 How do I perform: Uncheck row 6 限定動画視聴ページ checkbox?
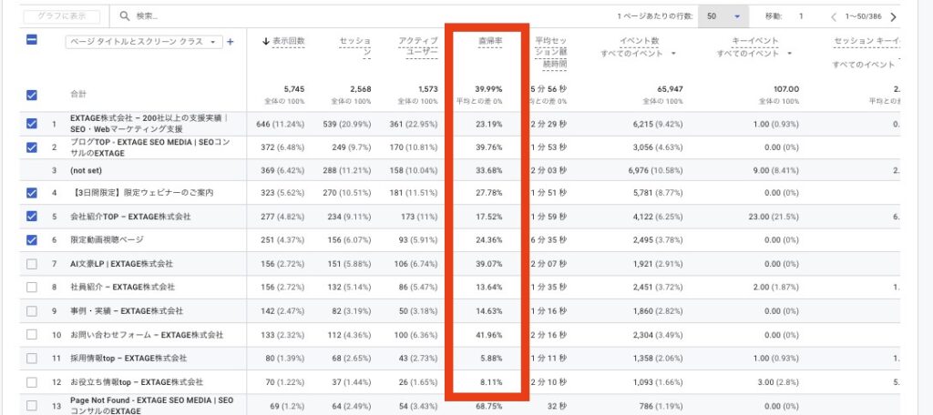point(32,239)
